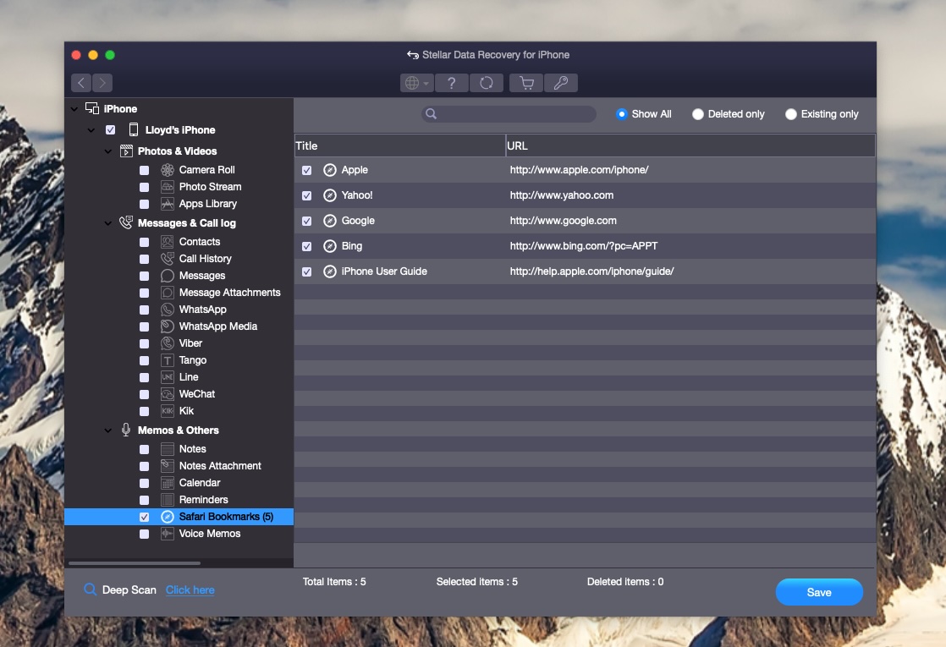The height and width of the screenshot is (647, 946).
Task: Select the http://www.google.com URL cell
Action: (563, 221)
